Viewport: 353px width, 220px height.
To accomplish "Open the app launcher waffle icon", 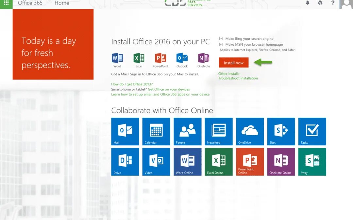I will (6, 3).
